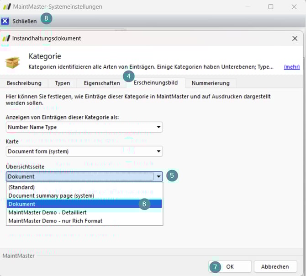Collapse the Übersichtsseite dropdown arrow
This screenshot has height=276, width=306.
pos(158,176)
